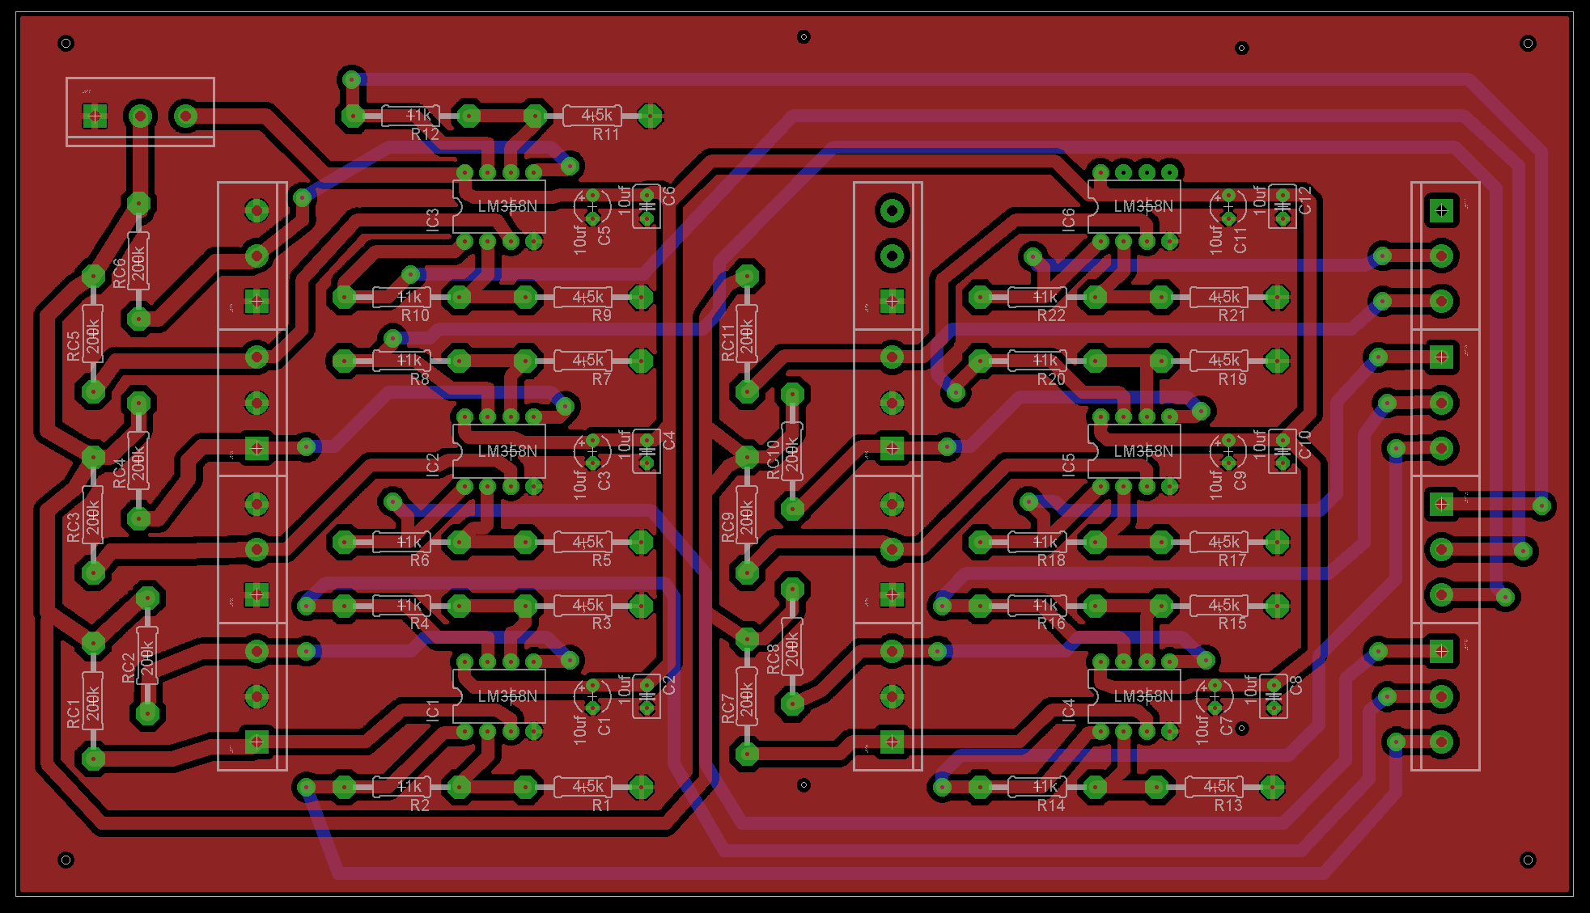This screenshot has height=913, width=1590.
Task: Click the RC6 resistor designator
Action: (x=120, y=273)
